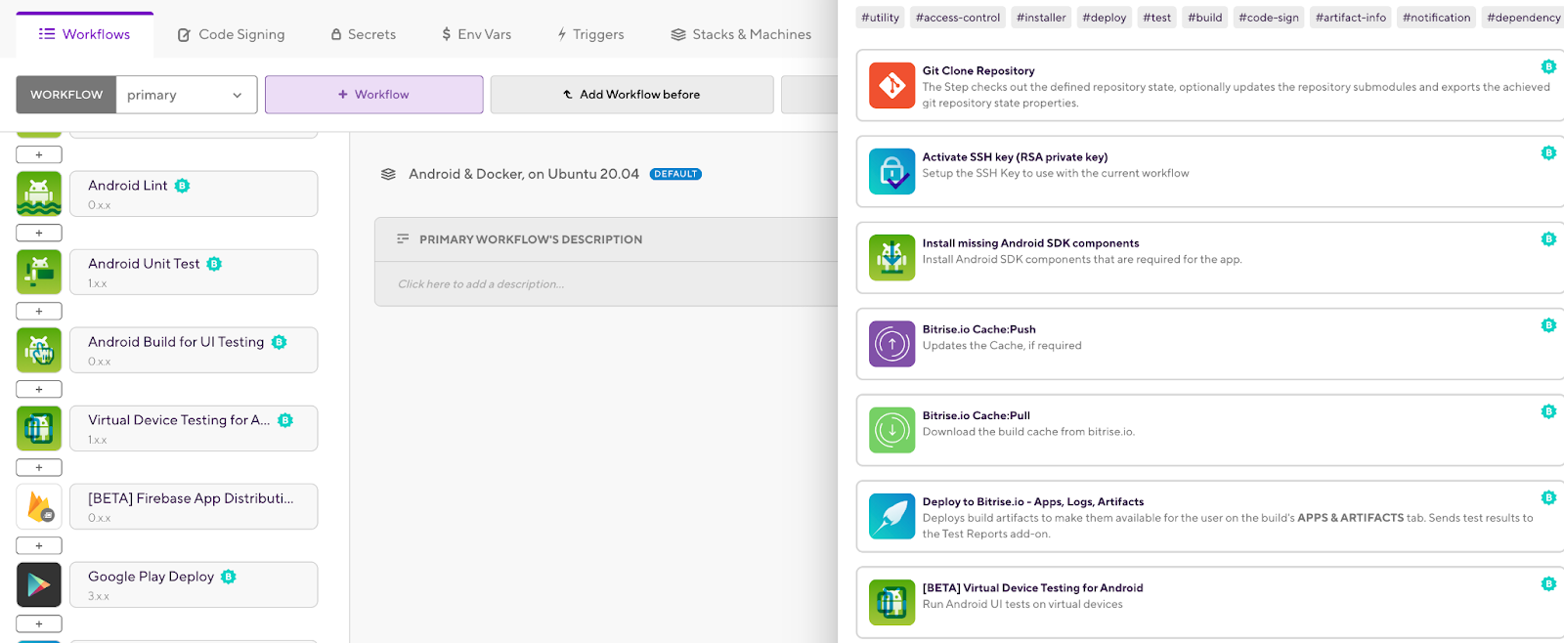The width and height of the screenshot is (1564, 643).
Task: Click the Android Build for UI Testing icon
Action: [39, 350]
